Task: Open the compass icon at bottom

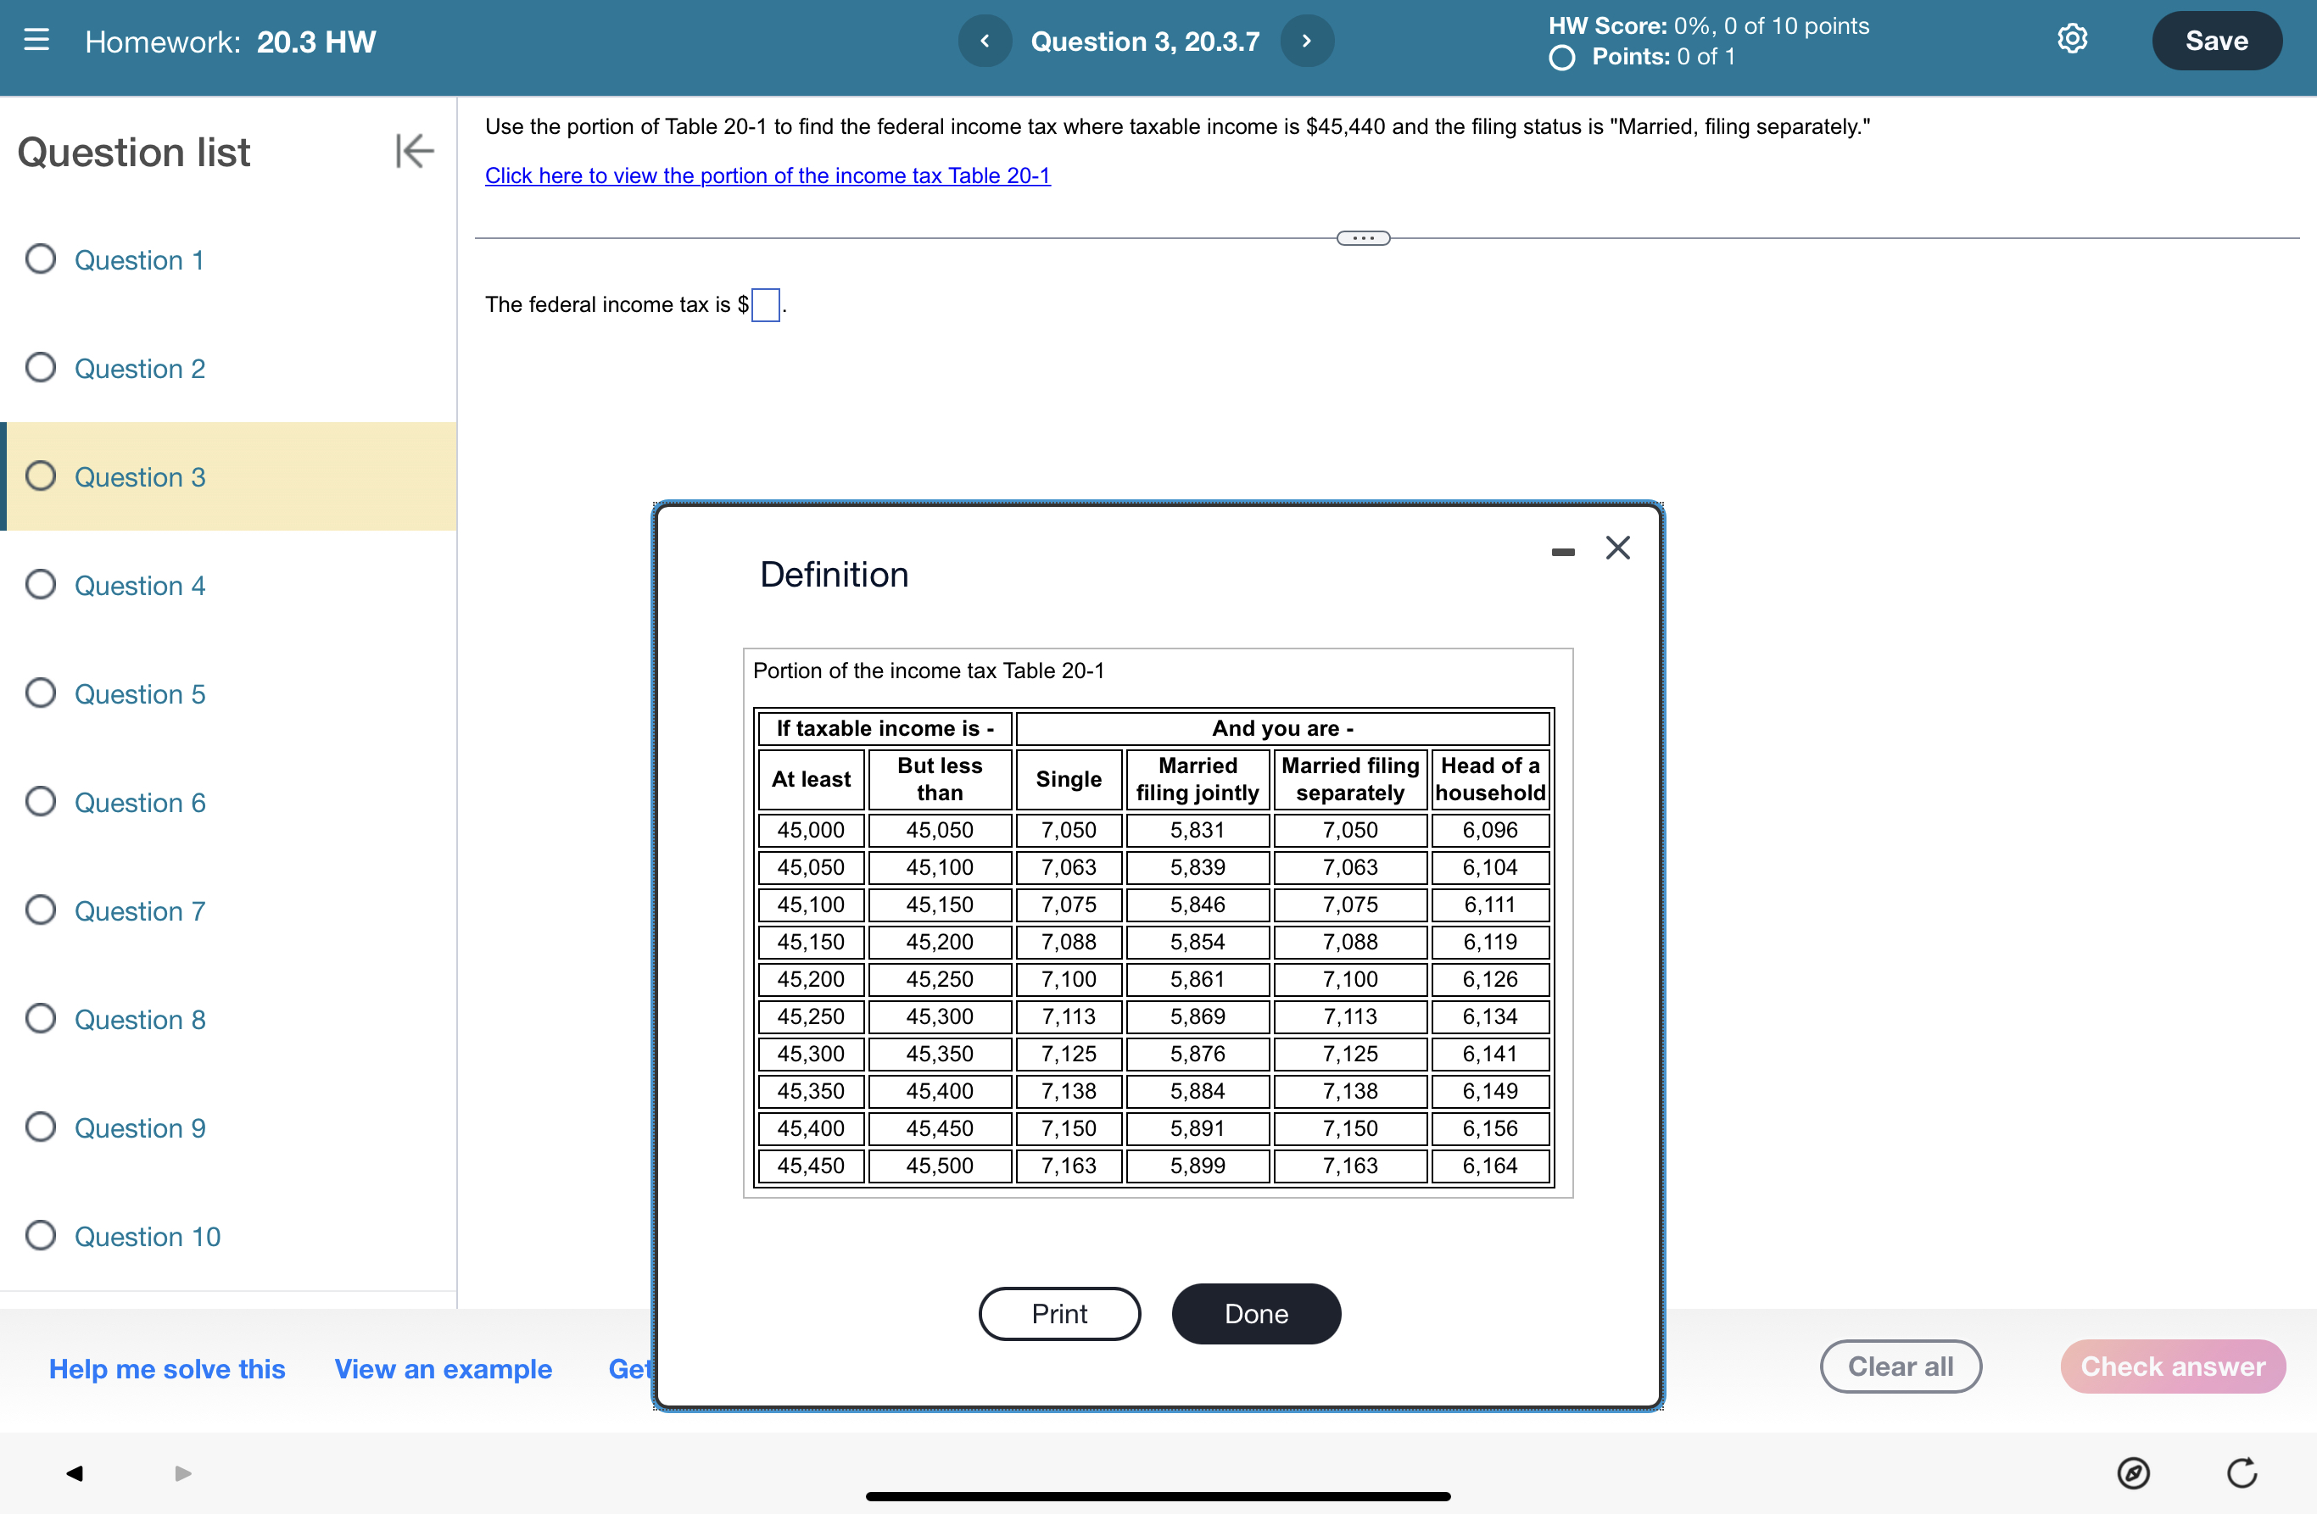Action: pyautogui.click(x=2133, y=1472)
